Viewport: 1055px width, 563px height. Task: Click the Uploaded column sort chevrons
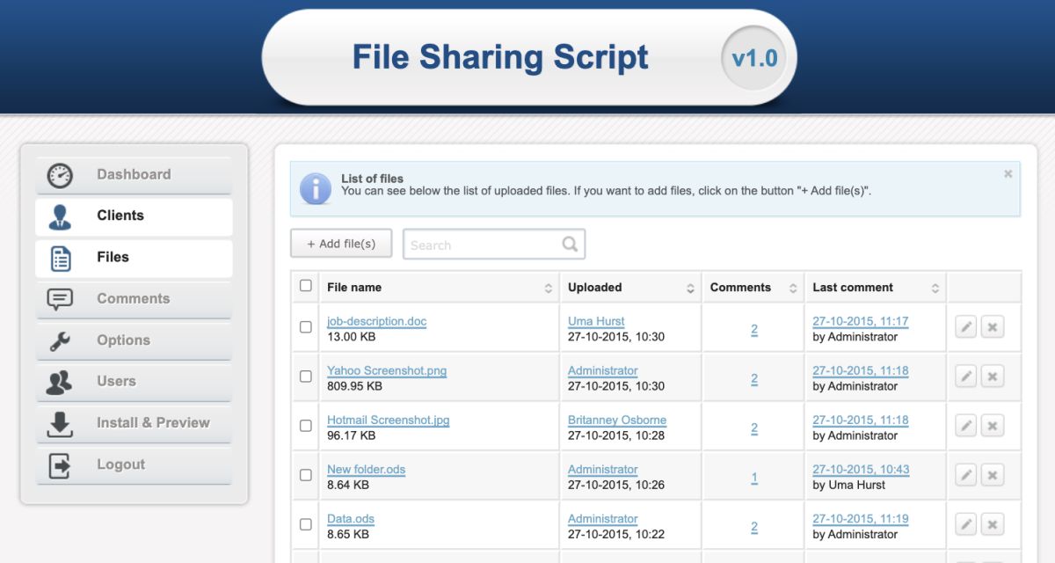click(692, 287)
